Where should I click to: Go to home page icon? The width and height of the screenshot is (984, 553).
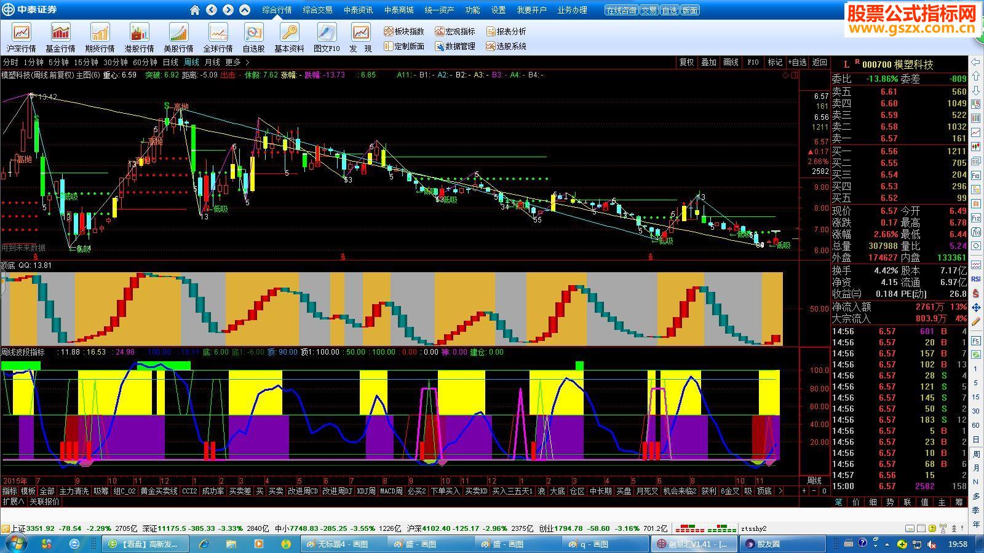pos(195,10)
